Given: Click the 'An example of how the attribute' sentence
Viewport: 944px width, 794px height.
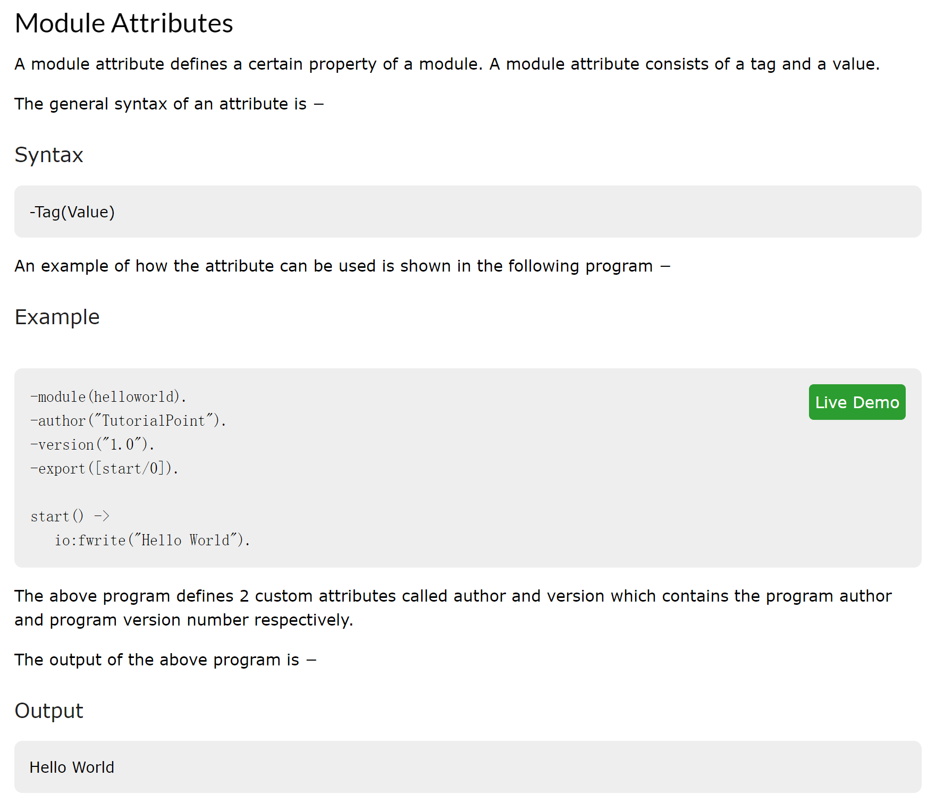Looking at the screenshot, I should pyautogui.click(x=342, y=266).
